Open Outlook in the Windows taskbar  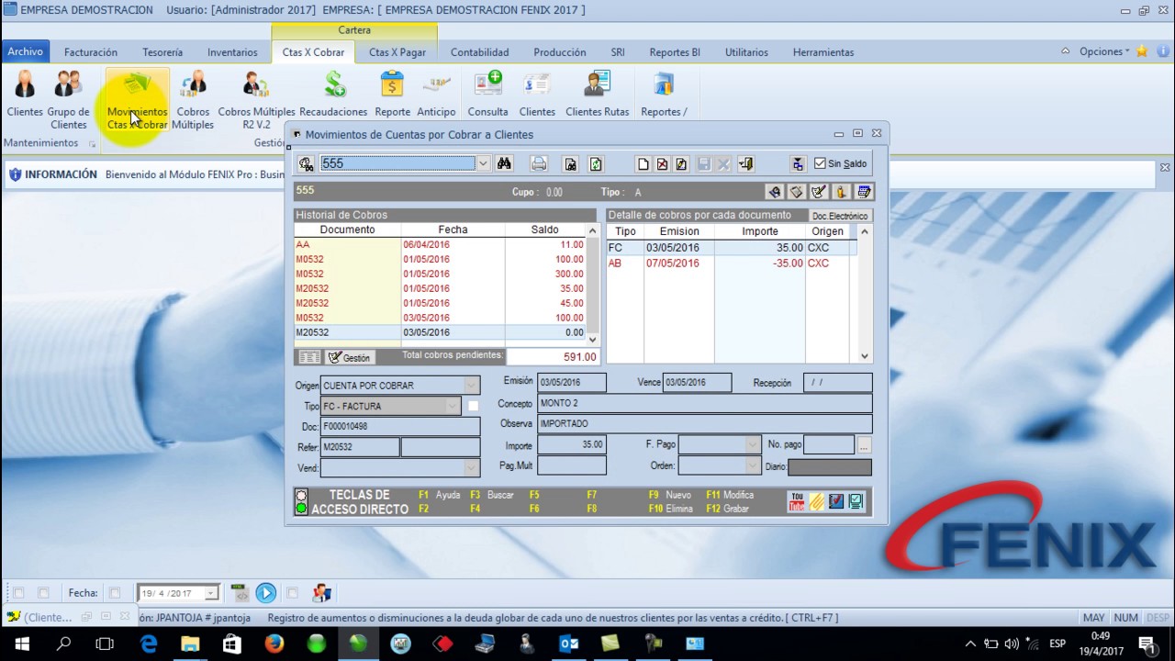tap(568, 644)
